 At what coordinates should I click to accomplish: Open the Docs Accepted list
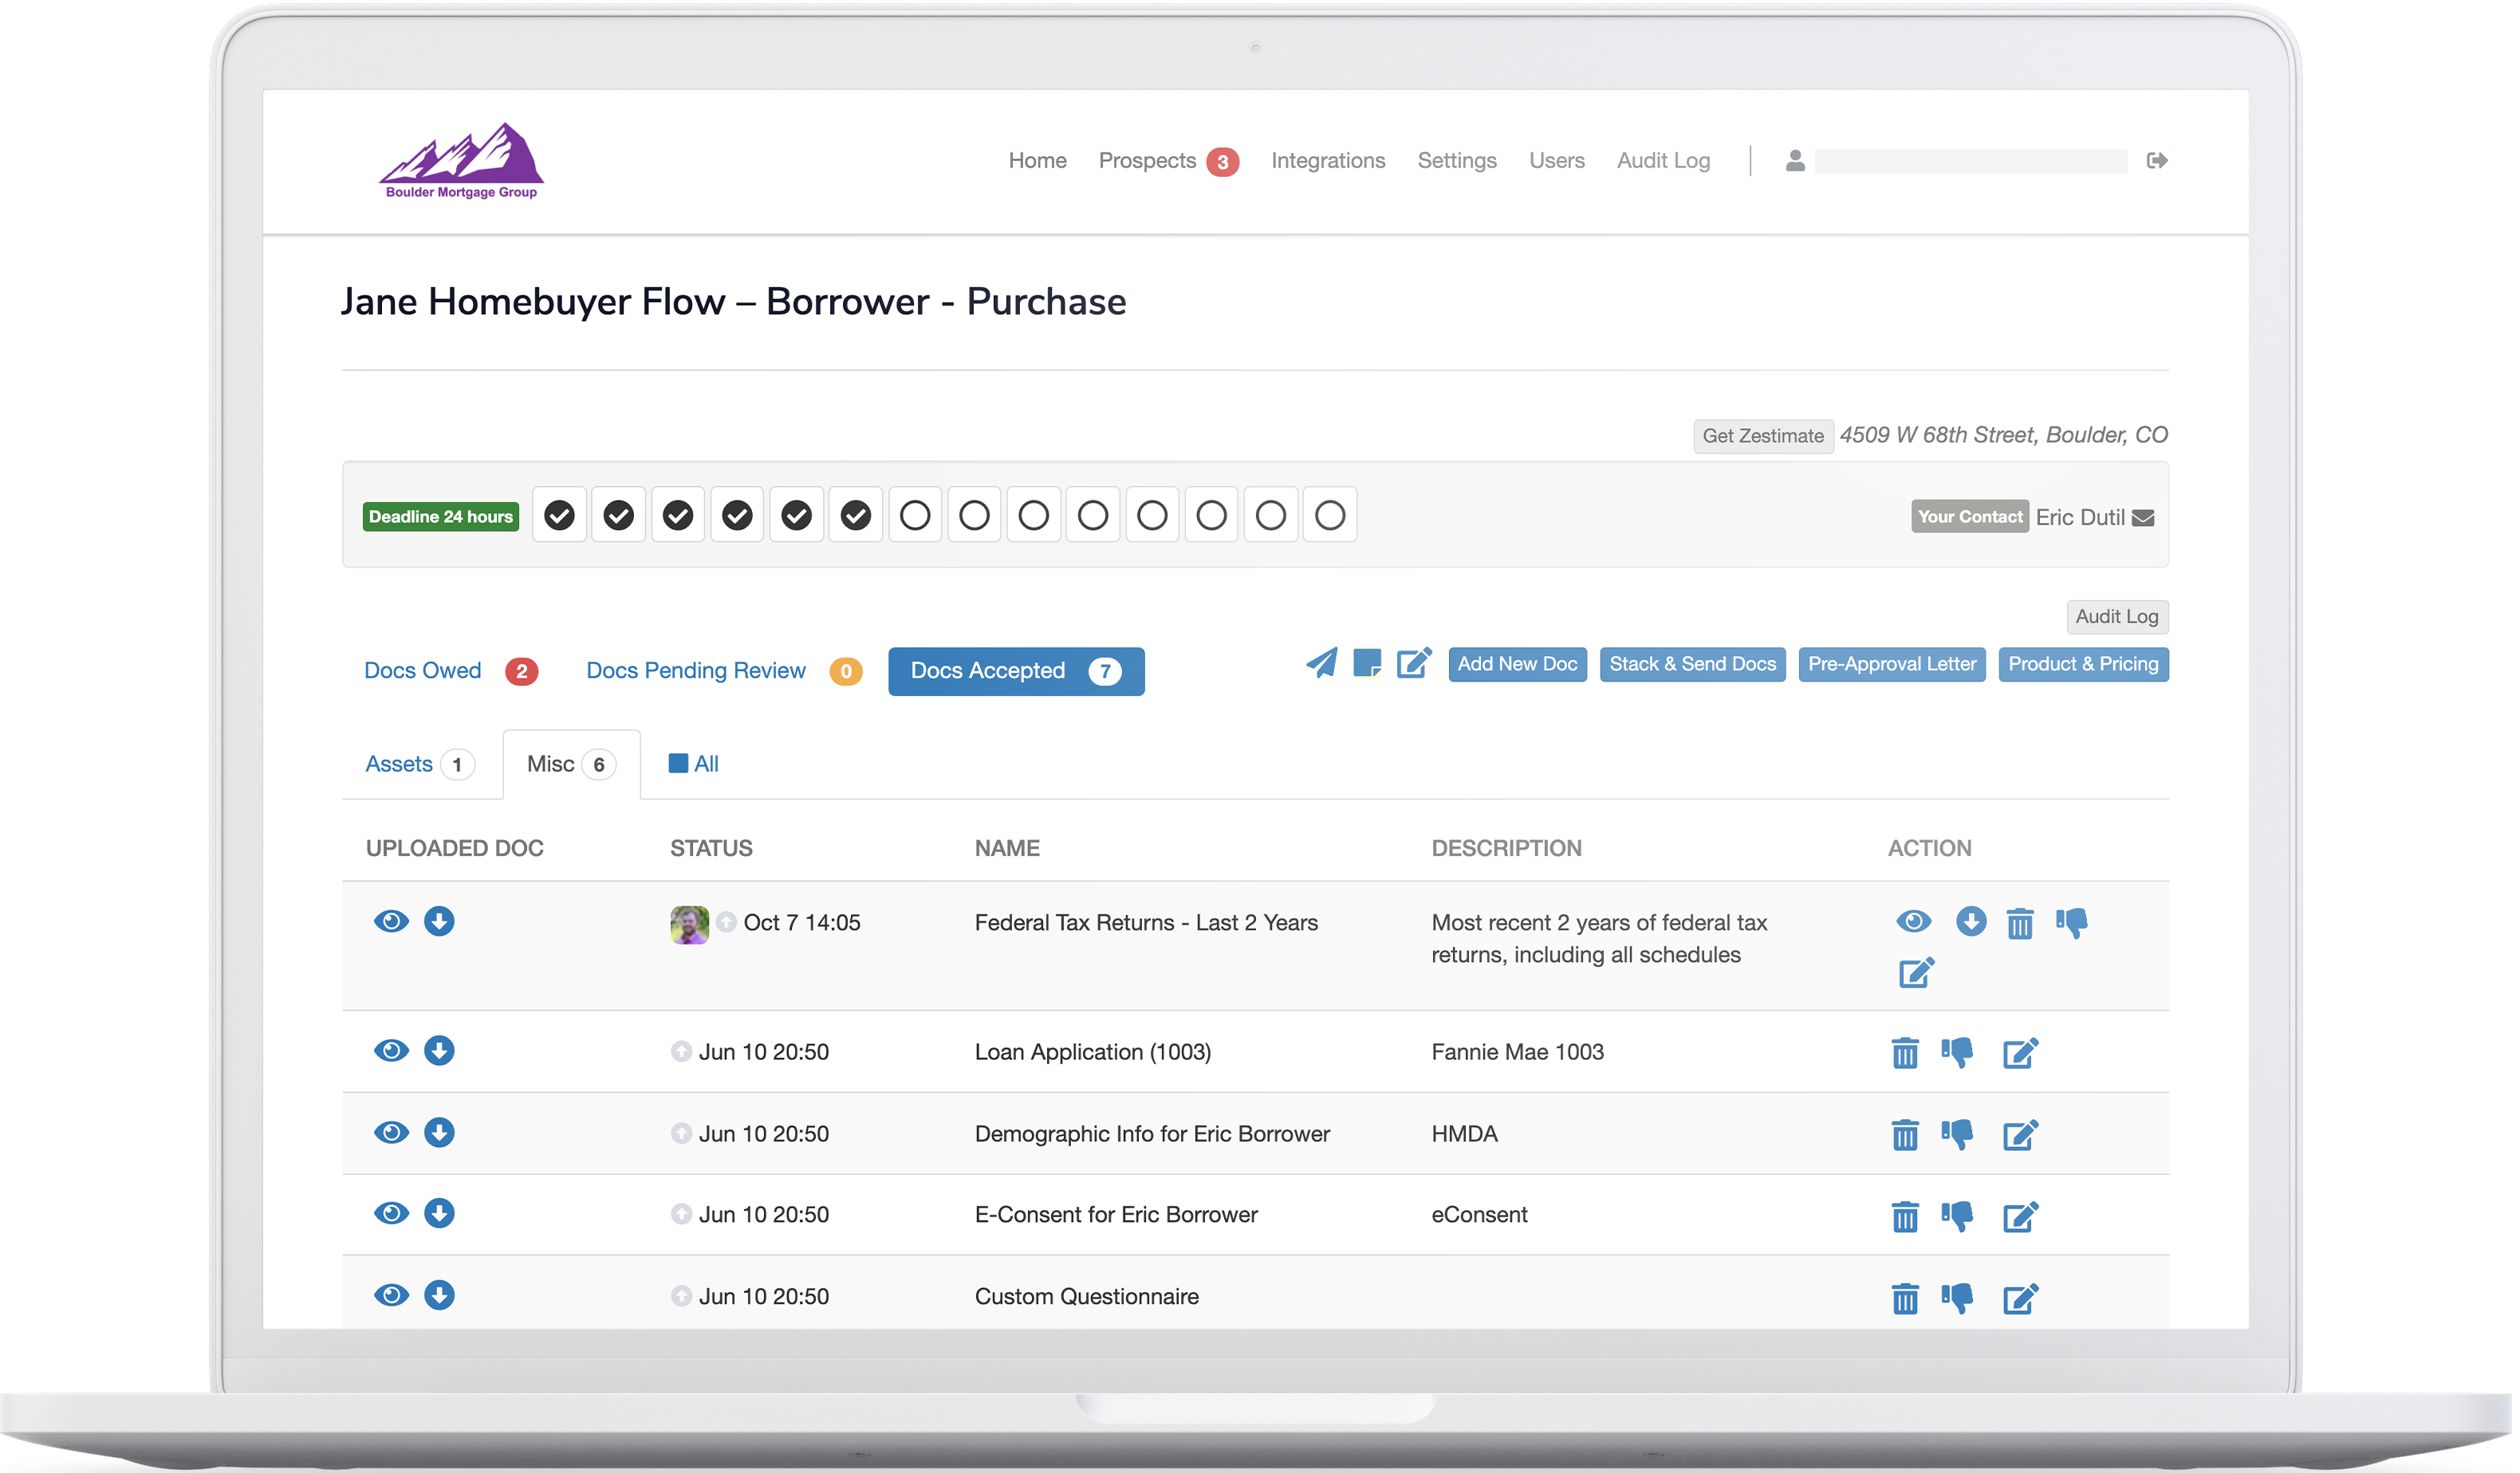pos(1015,670)
